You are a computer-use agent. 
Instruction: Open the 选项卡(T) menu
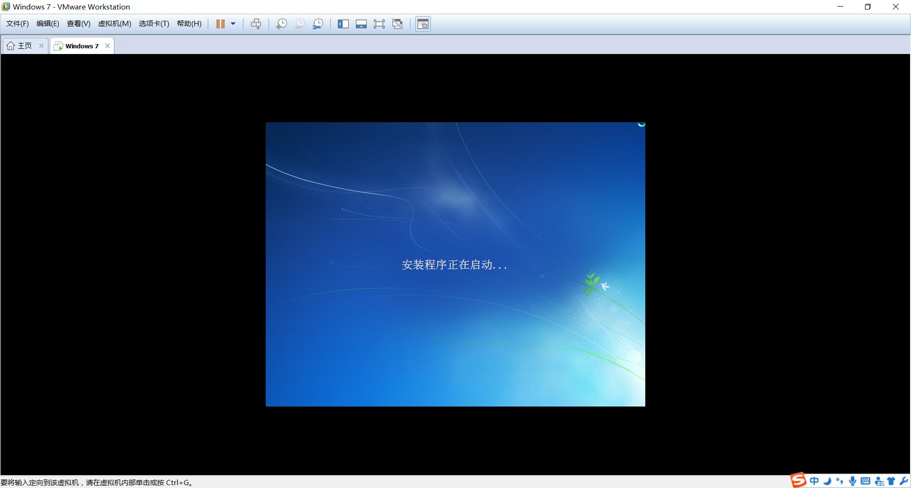click(154, 24)
